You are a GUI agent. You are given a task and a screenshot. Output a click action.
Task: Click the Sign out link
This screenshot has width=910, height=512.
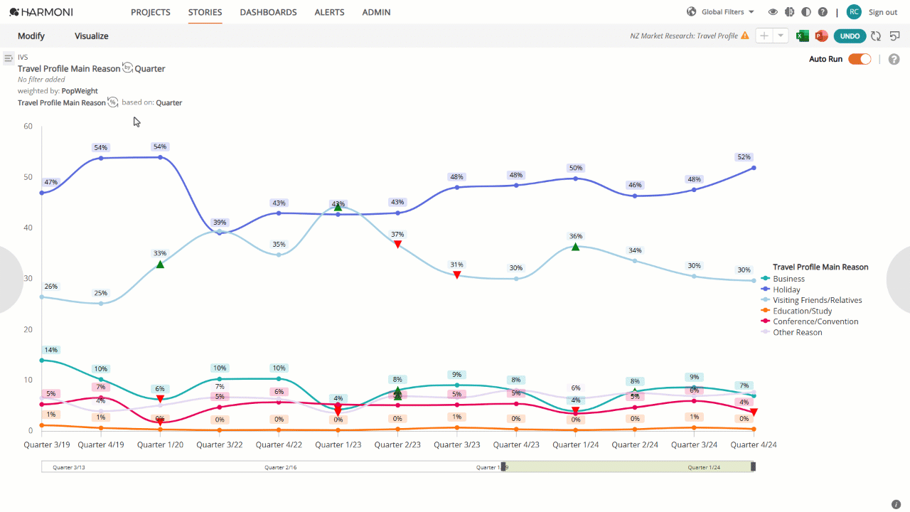coord(883,12)
